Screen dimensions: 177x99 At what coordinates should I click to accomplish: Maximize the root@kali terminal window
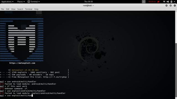[171, 5]
